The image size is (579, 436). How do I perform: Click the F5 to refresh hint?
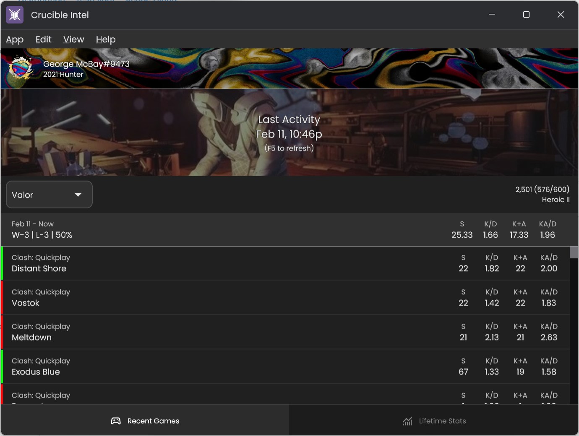pyautogui.click(x=289, y=148)
